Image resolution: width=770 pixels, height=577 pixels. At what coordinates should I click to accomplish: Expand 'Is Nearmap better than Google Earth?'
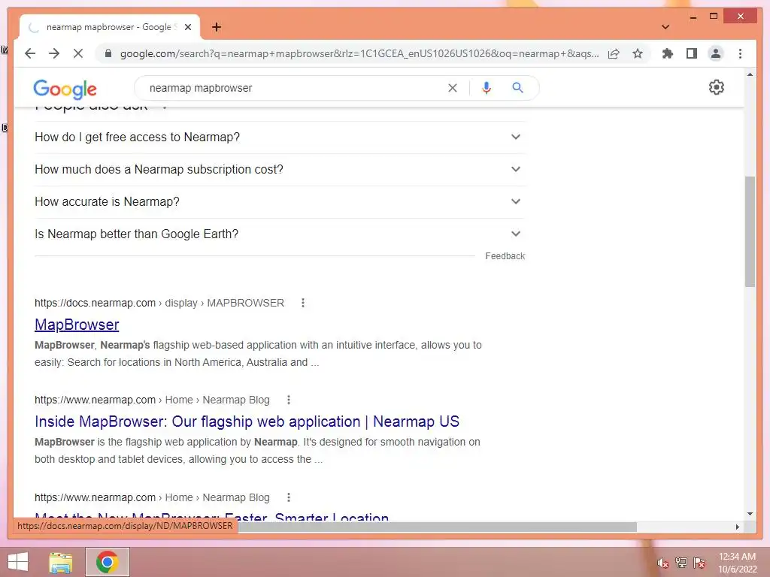280,234
